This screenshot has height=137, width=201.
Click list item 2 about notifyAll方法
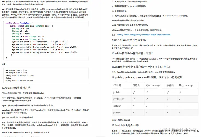(x=130, y=2)
